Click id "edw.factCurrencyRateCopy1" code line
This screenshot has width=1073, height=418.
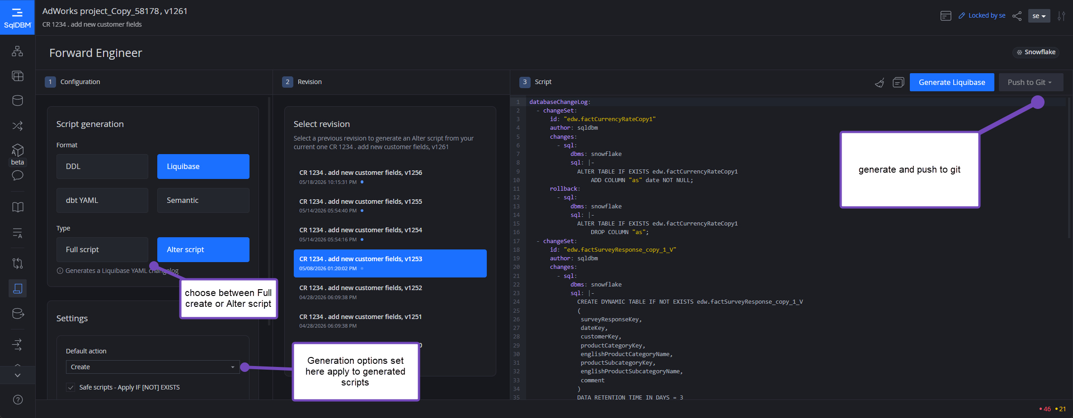[602, 119]
